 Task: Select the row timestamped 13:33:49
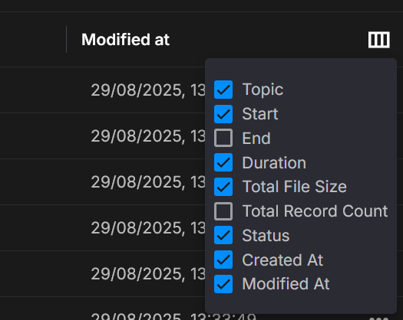[173, 316]
